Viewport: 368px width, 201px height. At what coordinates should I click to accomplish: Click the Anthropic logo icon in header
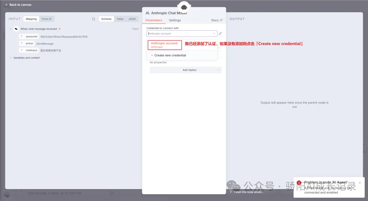[148, 13]
